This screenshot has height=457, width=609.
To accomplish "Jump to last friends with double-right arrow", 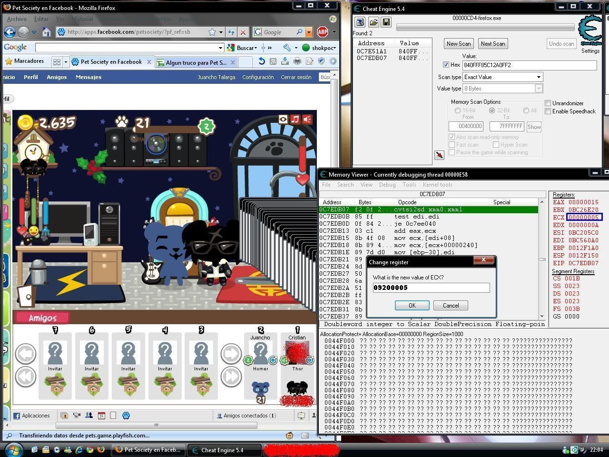I will [231, 377].
